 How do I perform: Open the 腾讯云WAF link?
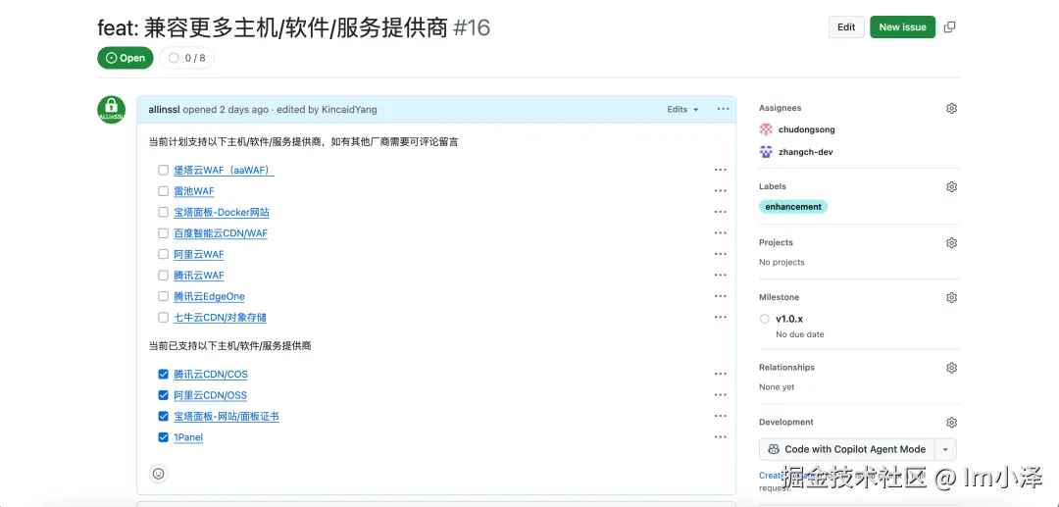[x=198, y=275]
